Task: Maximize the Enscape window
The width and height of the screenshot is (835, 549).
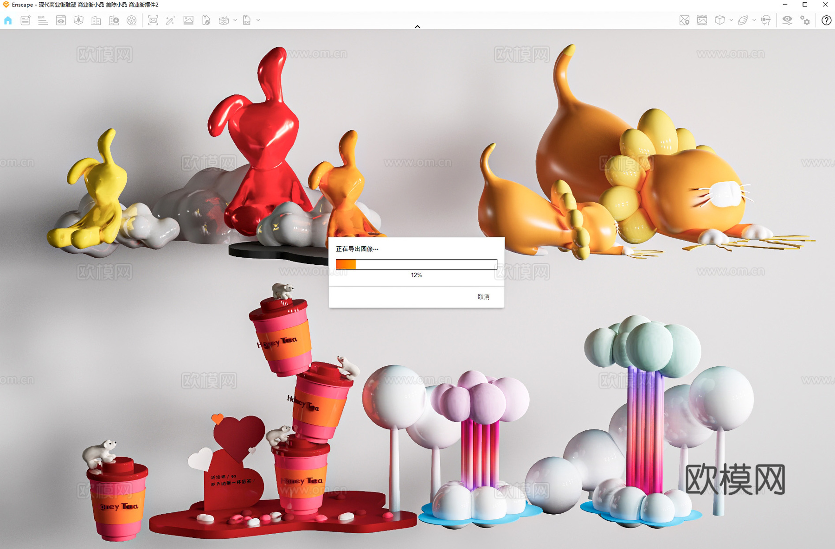Action: tap(805, 5)
